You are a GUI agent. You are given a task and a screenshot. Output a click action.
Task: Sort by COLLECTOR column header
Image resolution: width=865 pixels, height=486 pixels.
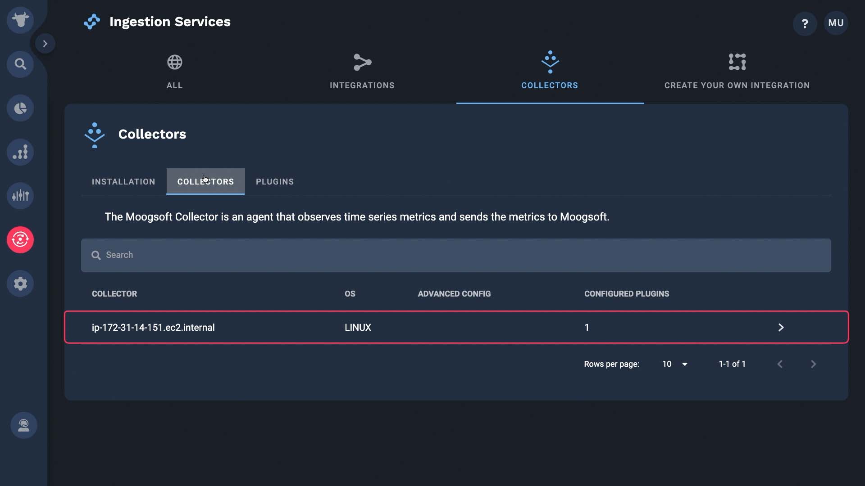point(114,294)
